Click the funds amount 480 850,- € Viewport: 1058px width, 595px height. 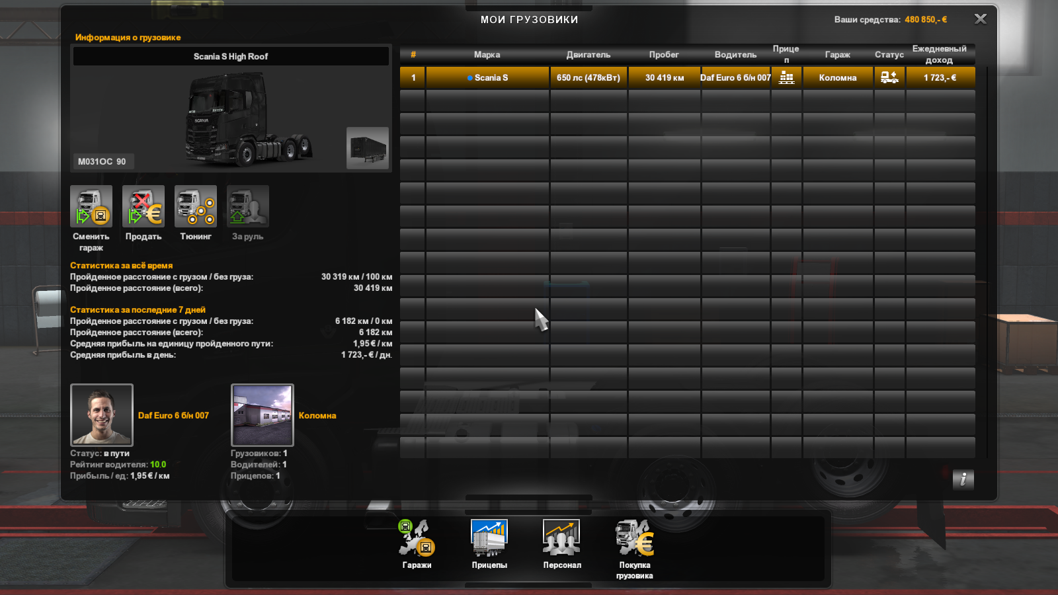click(926, 19)
